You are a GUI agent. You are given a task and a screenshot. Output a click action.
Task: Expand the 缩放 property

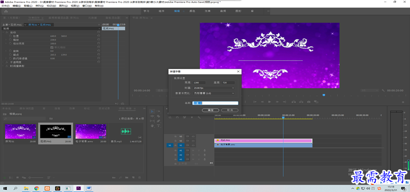click(6, 40)
